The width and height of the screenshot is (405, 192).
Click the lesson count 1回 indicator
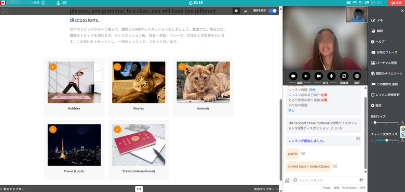tap(61, 3)
